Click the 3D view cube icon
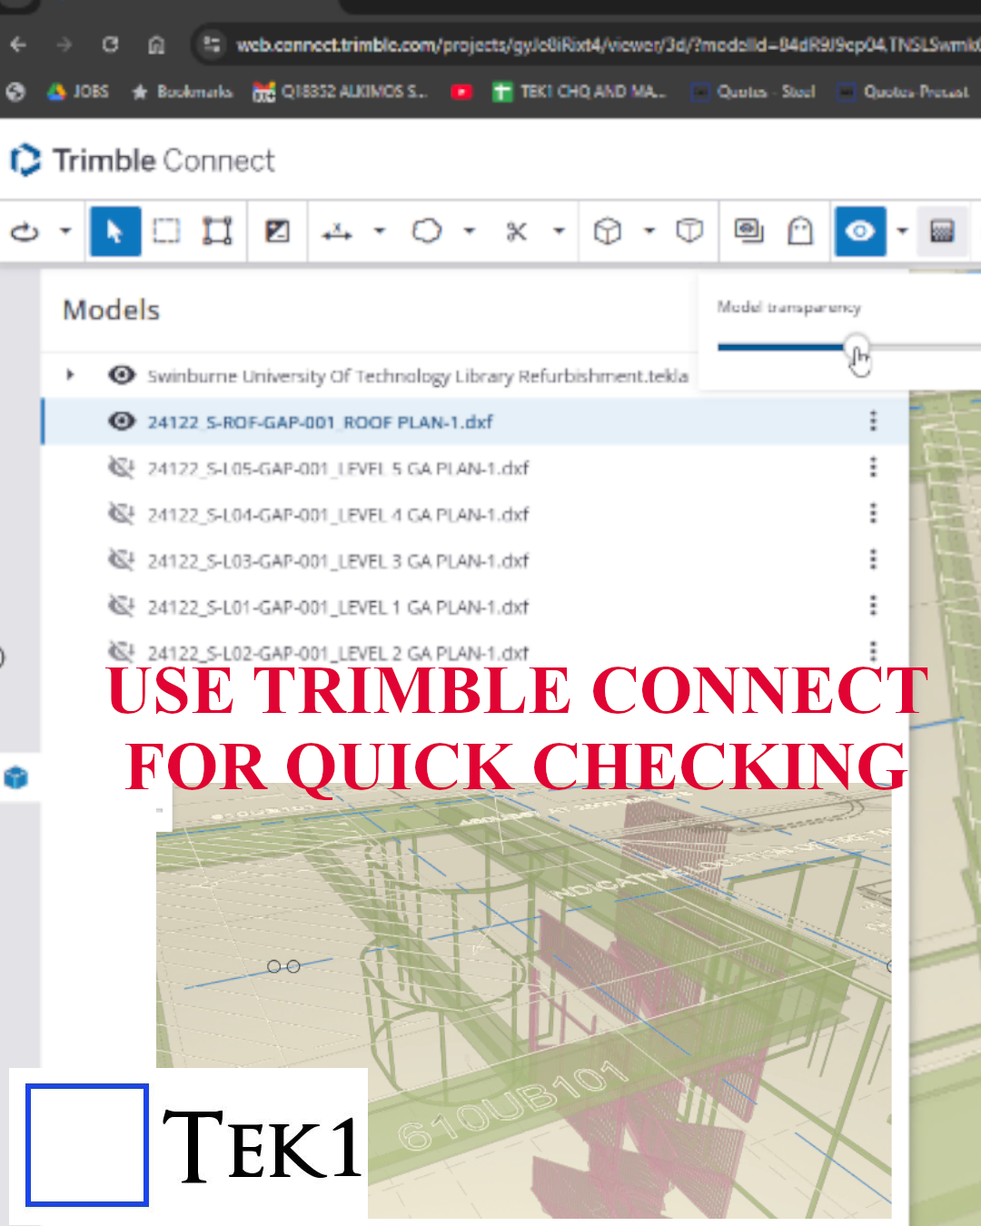981x1226 pixels. (x=607, y=232)
